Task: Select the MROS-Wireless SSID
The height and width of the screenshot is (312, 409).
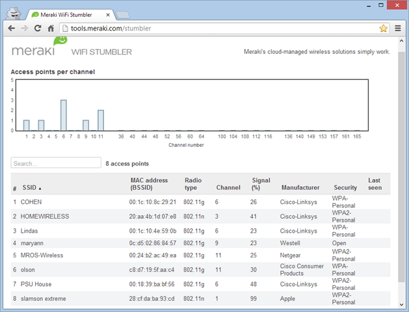Action: point(42,255)
